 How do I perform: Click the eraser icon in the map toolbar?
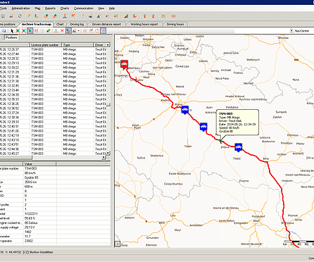[49, 31]
